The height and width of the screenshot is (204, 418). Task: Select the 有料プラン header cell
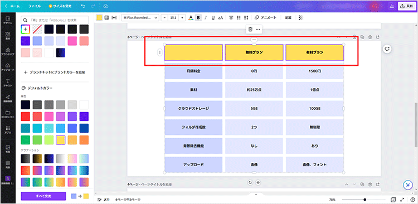click(x=314, y=52)
